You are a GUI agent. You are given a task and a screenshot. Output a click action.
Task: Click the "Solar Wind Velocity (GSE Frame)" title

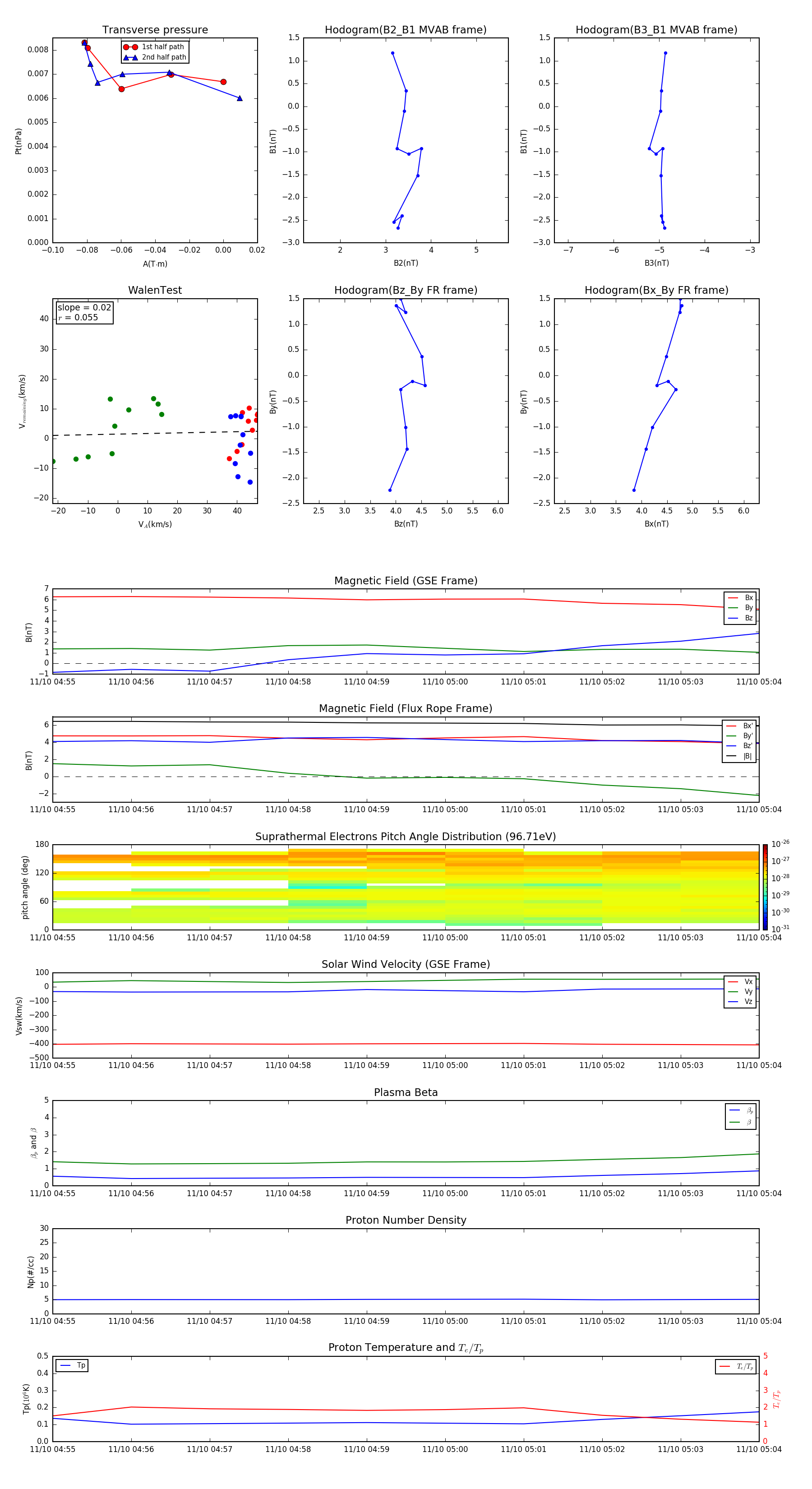point(406,964)
